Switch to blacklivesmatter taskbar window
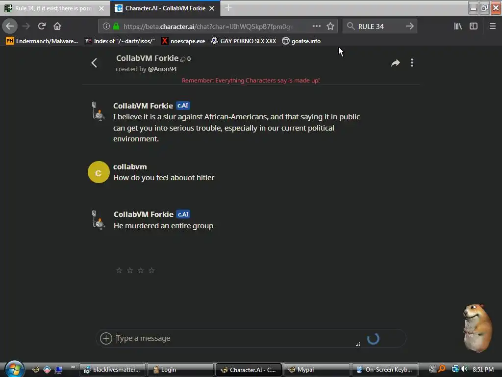502x377 pixels. point(112,370)
